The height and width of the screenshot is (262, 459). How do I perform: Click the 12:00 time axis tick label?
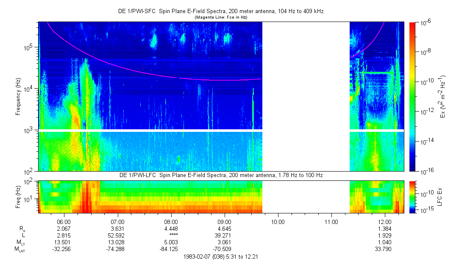pyautogui.click(x=384, y=221)
